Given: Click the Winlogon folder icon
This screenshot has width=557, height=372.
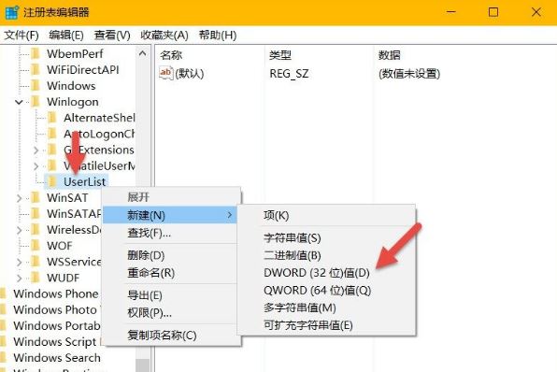Looking at the screenshot, I should (36, 102).
